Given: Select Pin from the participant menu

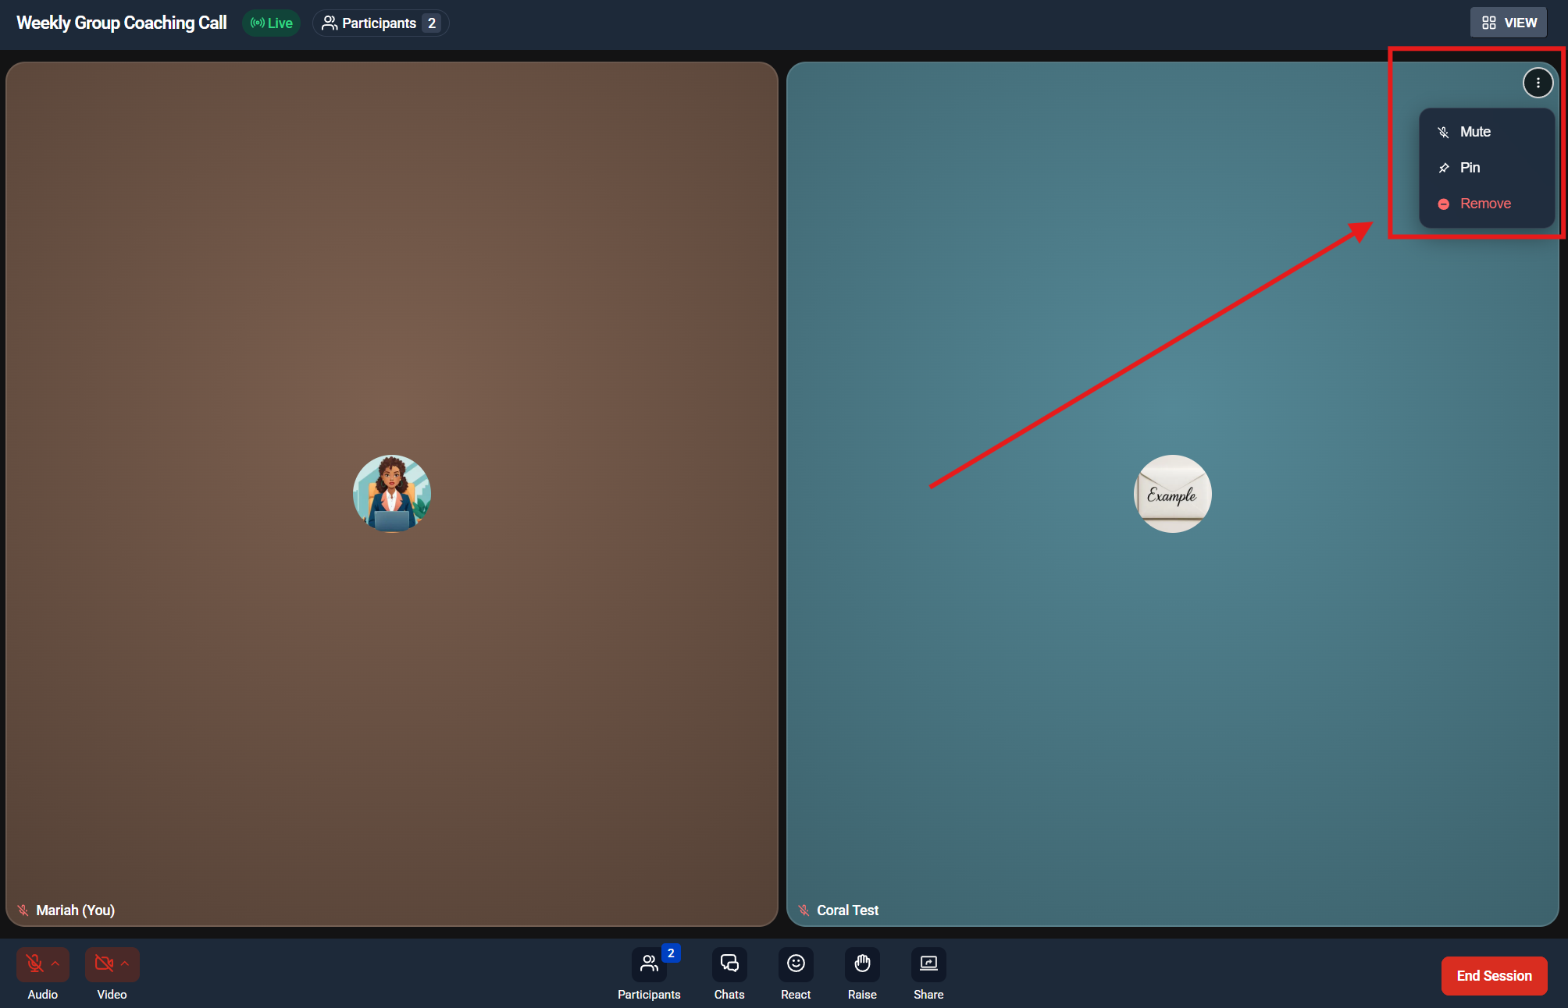Looking at the screenshot, I should [1469, 168].
